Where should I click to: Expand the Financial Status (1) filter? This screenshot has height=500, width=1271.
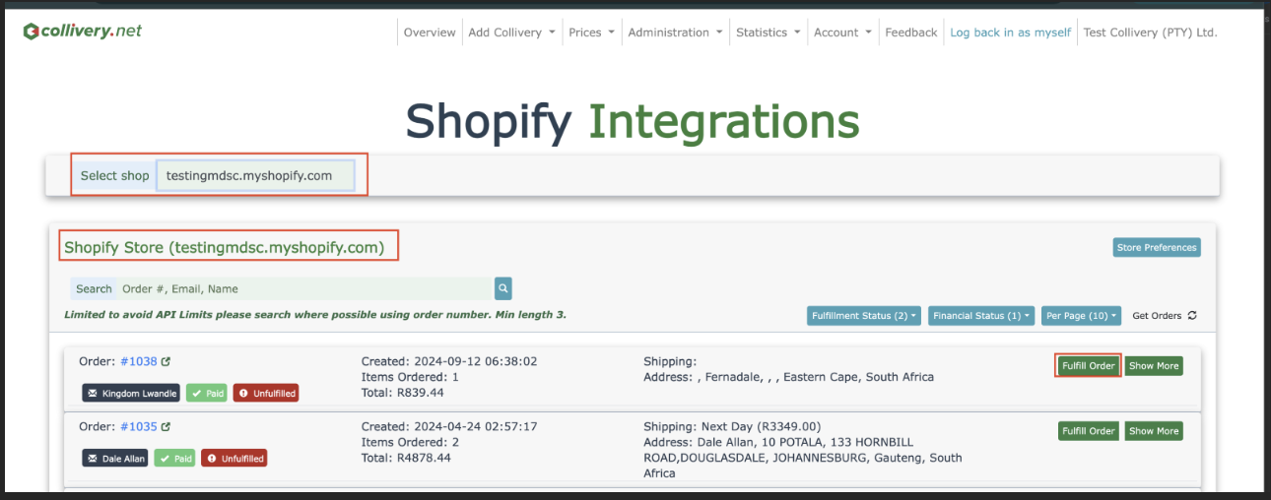pyautogui.click(x=980, y=316)
